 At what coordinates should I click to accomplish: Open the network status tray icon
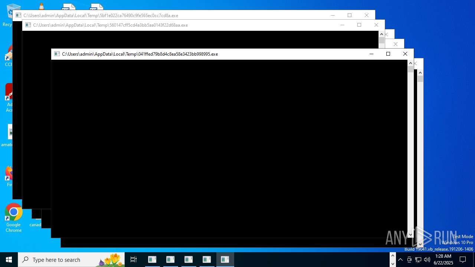(x=418, y=260)
